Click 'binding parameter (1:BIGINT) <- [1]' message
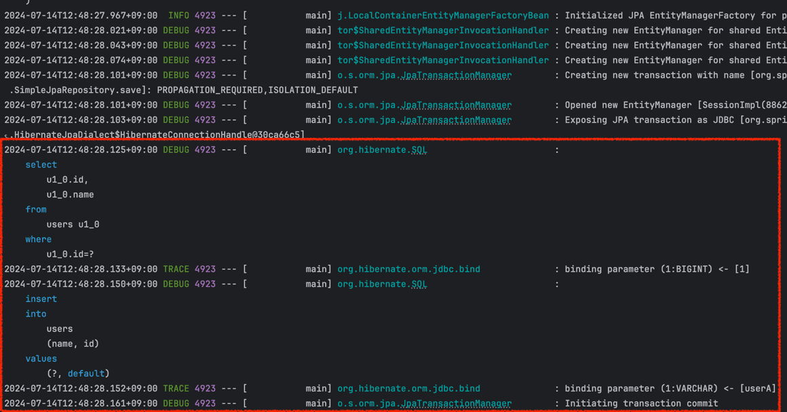787x412 pixels. click(x=657, y=269)
